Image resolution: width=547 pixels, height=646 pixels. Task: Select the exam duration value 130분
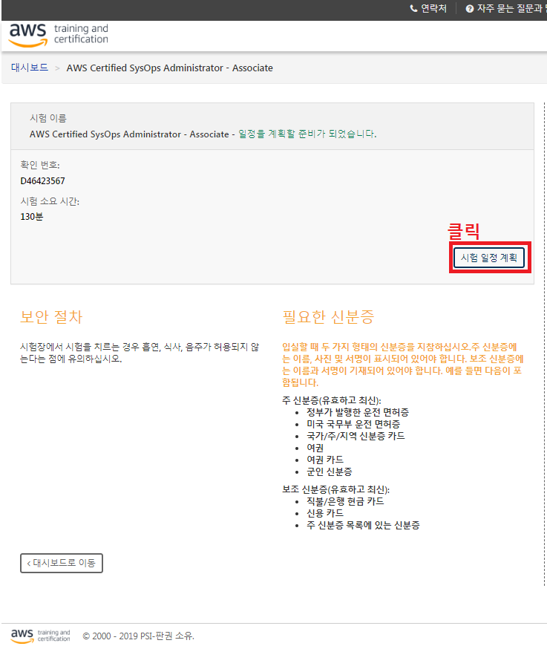pyautogui.click(x=32, y=217)
